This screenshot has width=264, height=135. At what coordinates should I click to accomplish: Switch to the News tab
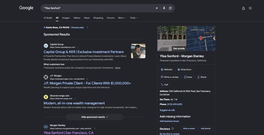(87, 18)
